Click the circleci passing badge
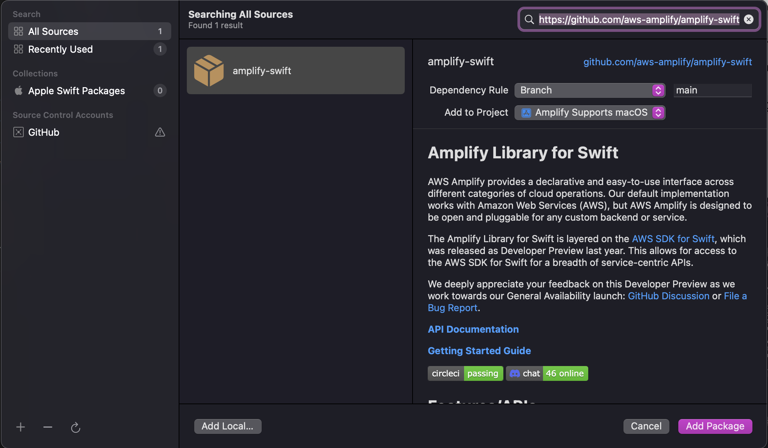Screen dimensions: 768x448 [x=465, y=373]
